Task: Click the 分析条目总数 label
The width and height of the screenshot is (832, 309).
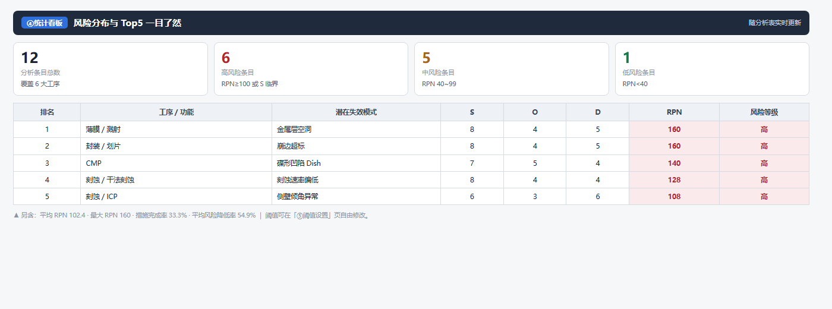Action: click(40, 72)
